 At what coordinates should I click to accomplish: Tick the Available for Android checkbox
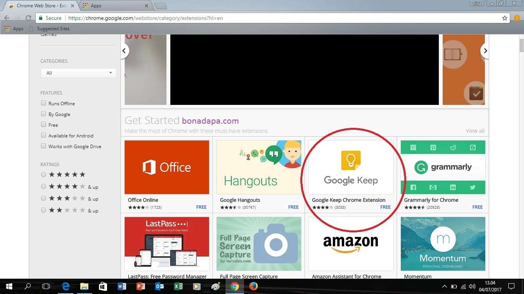(x=43, y=135)
